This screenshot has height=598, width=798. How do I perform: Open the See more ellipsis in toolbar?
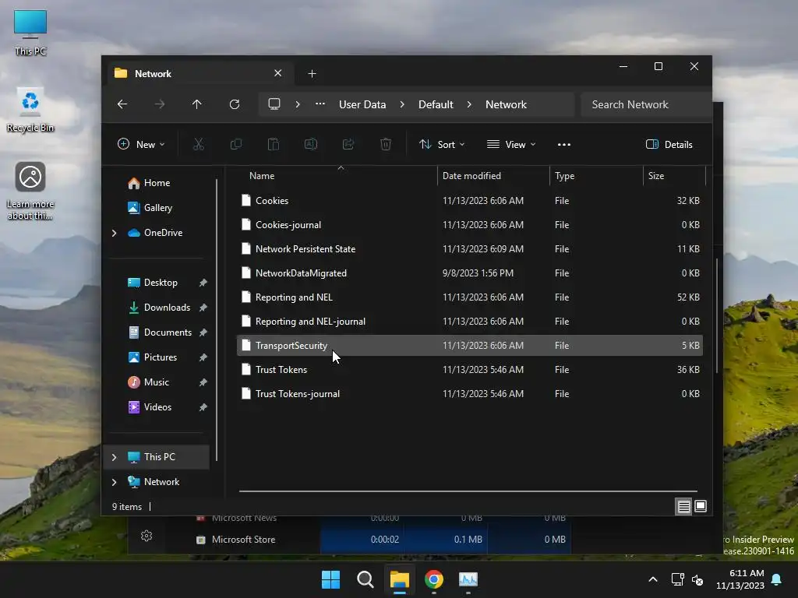click(564, 144)
